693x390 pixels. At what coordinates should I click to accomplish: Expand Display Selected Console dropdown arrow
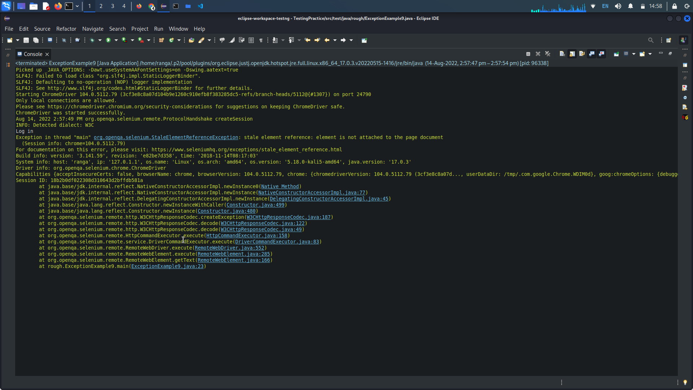(x=634, y=54)
